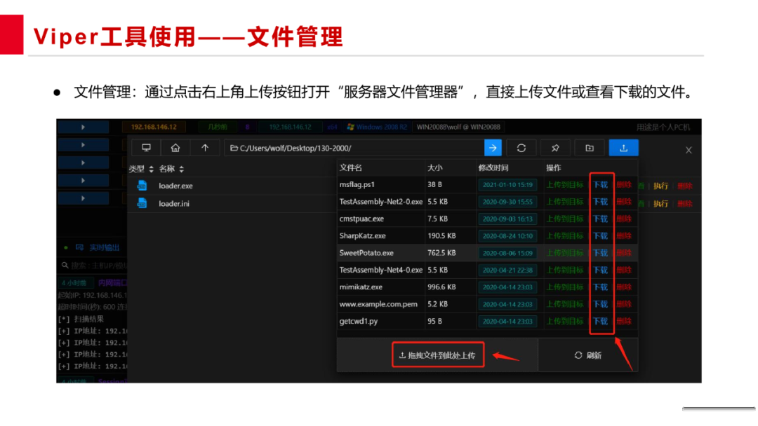This screenshot has width=758, height=426.
Task: Go to the home directory icon
Action: [175, 148]
